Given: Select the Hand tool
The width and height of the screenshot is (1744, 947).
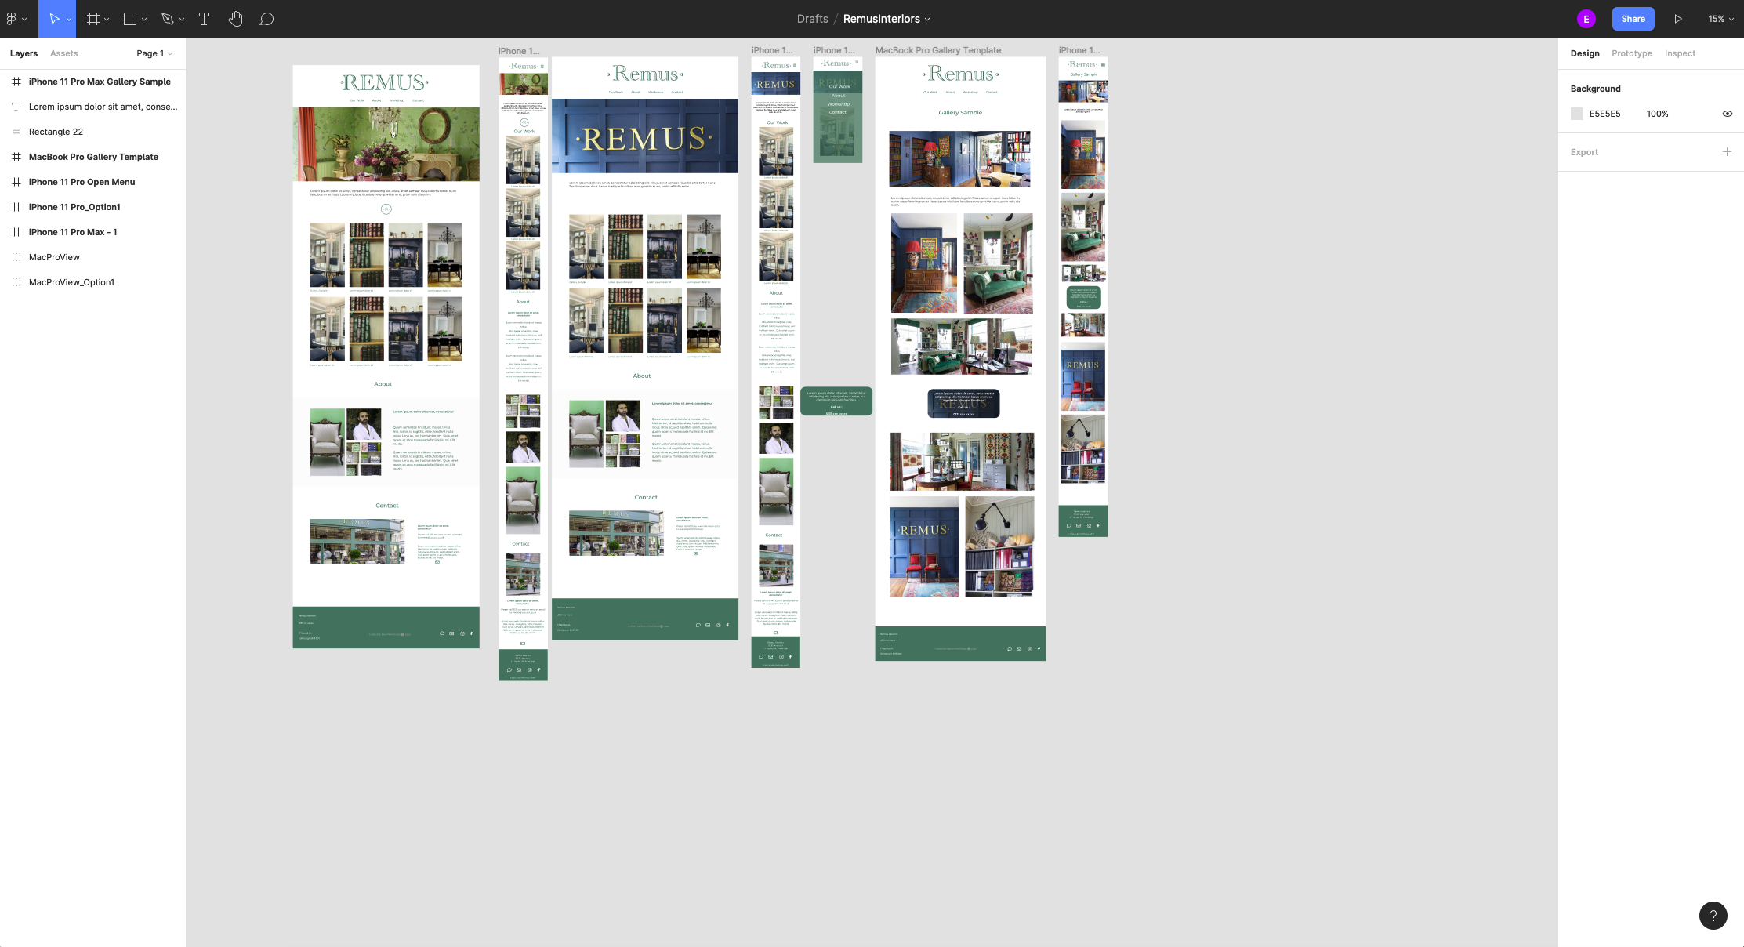Looking at the screenshot, I should pos(236,19).
